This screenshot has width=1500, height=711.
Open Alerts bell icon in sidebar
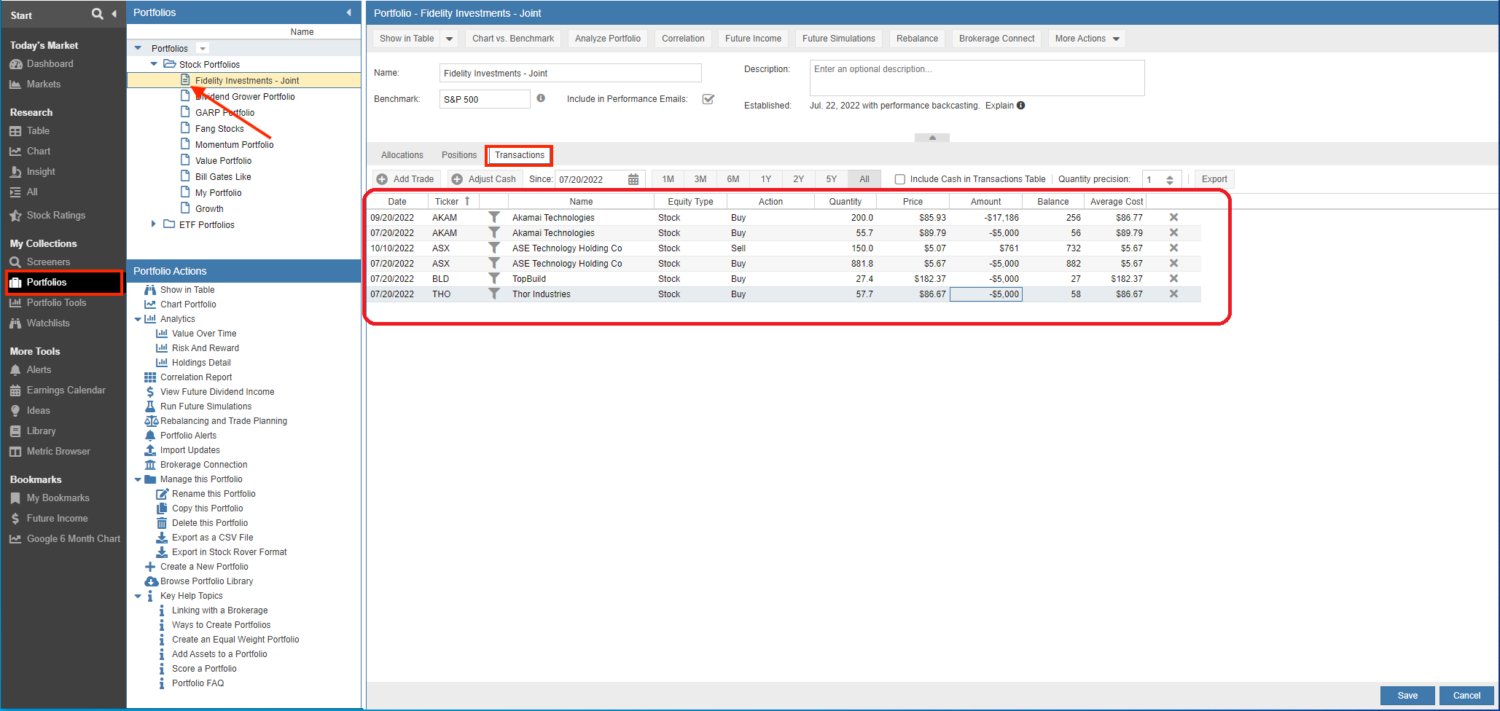[15, 370]
